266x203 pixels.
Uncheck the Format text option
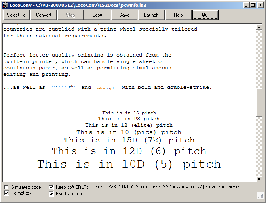pos(7,193)
